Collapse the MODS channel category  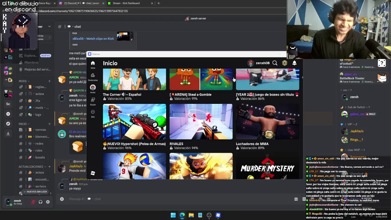pos(24,81)
